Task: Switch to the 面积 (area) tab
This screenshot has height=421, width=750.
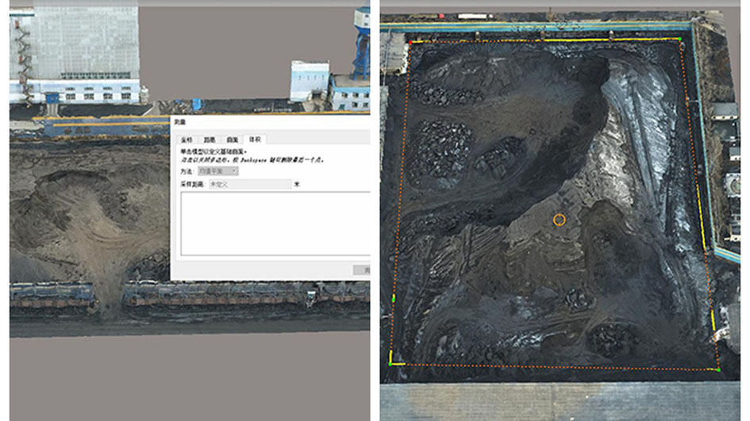Action: [x=232, y=140]
